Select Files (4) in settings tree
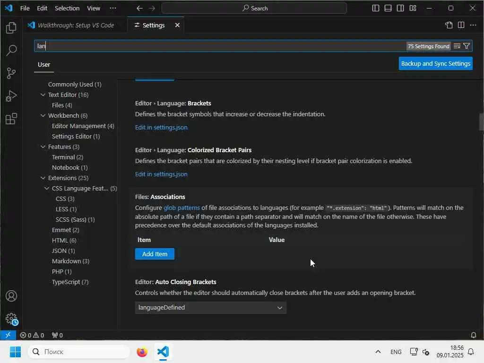484x363 pixels. point(62,105)
